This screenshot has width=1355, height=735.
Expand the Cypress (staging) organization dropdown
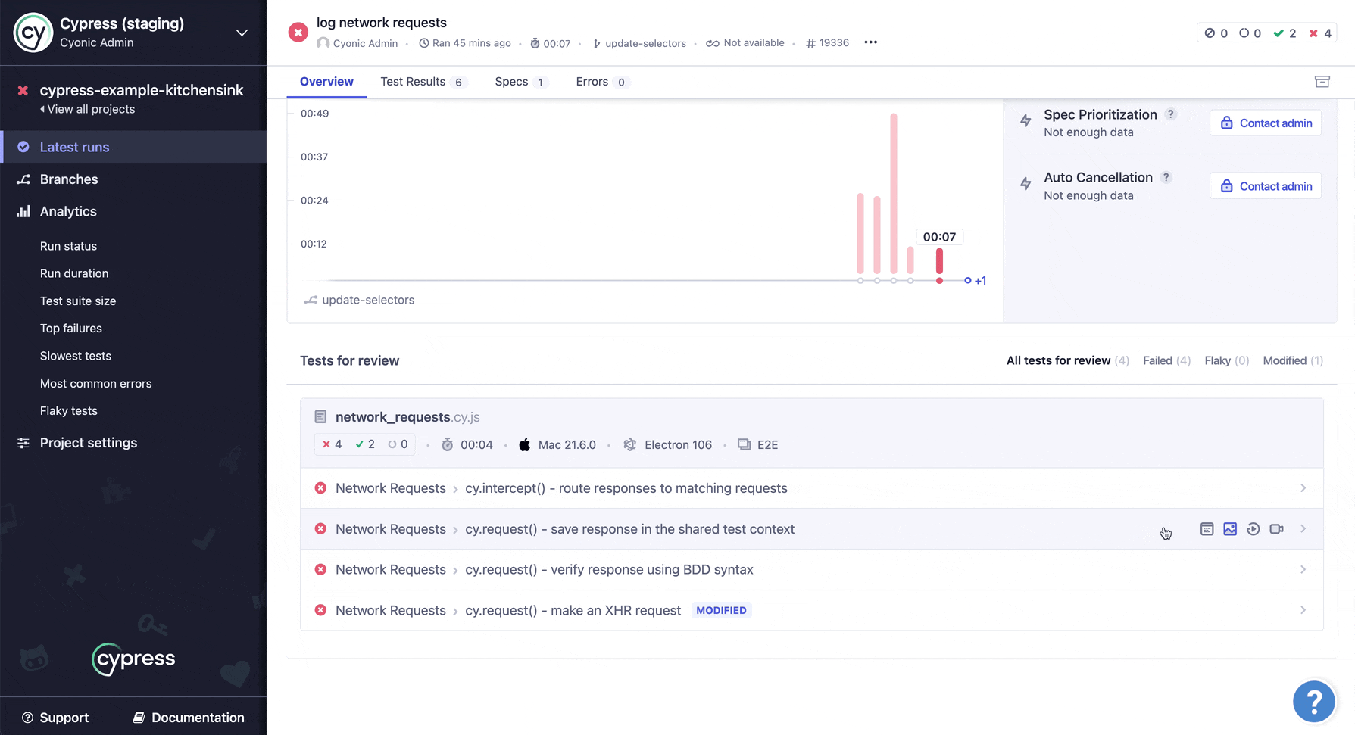(242, 33)
